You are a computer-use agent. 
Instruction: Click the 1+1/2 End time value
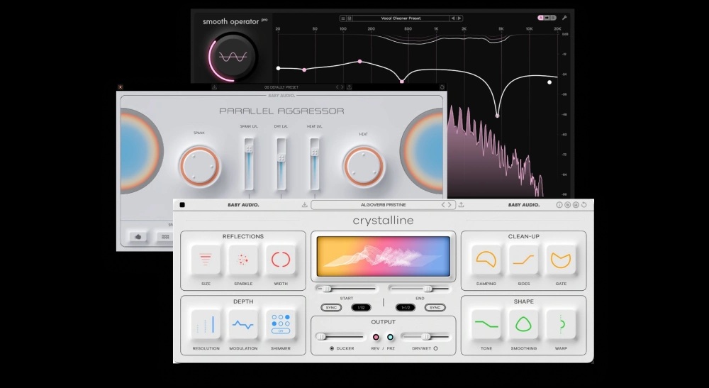(x=405, y=308)
